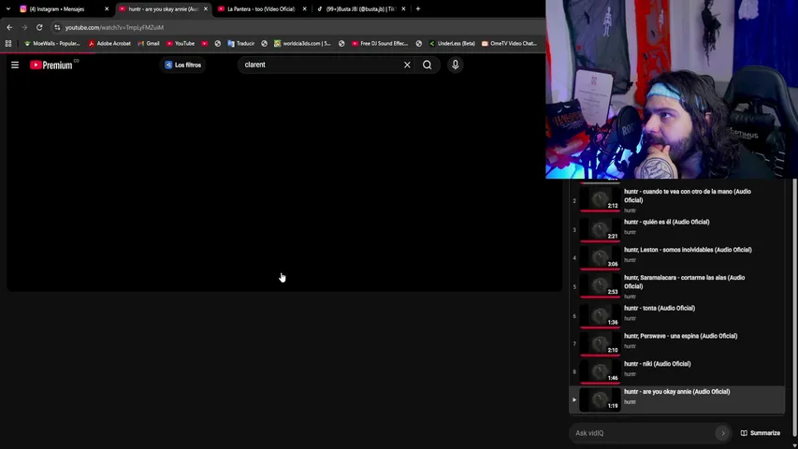Open Adobe Acrobat bookmark
Screen dimensions: 798x449
(x=109, y=44)
